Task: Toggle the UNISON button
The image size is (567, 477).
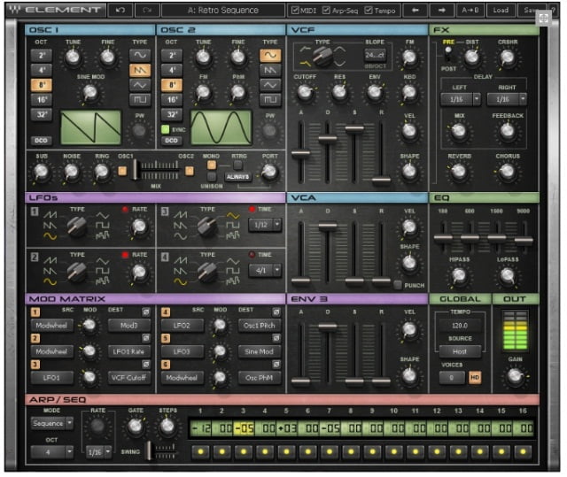Action: 212,176
